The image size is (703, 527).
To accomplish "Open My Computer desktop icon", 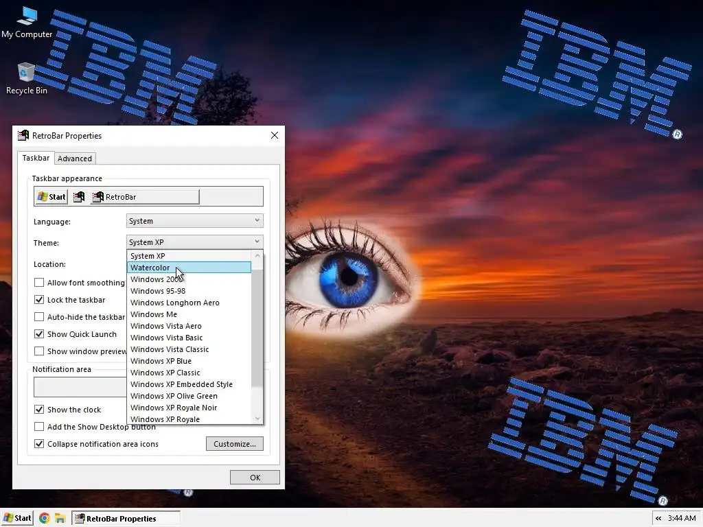I will (x=27, y=23).
